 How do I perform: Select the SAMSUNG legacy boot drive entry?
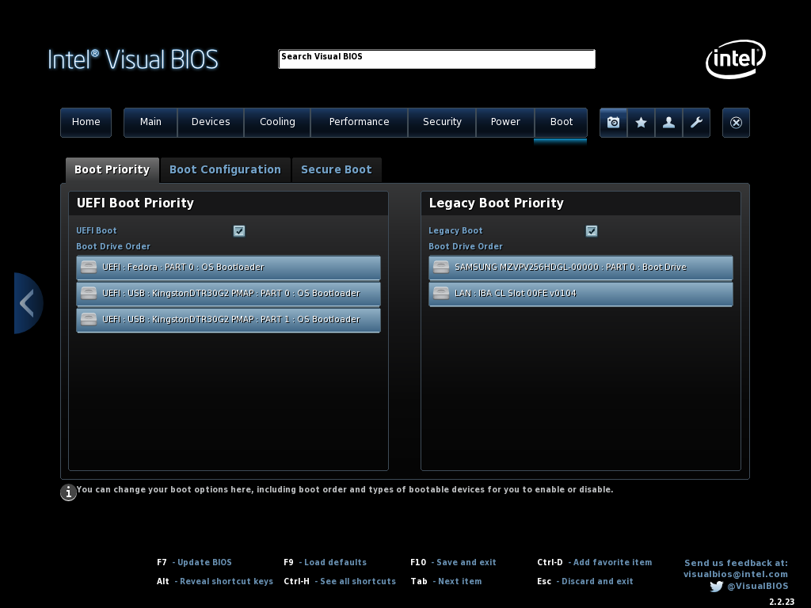point(581,268)
